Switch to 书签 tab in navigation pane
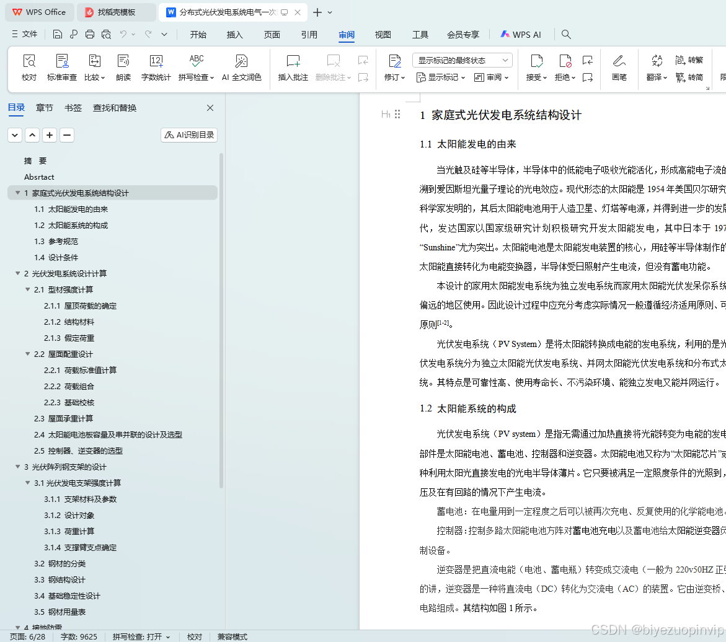Image resolution: width=726 pixels, height=642 pixels. (x=73, y=108)
